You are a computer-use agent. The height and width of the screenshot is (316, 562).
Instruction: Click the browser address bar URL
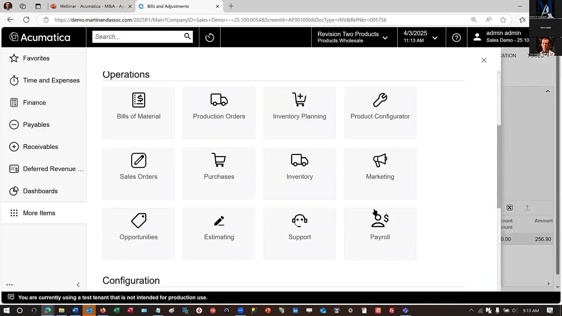(220, 20)
